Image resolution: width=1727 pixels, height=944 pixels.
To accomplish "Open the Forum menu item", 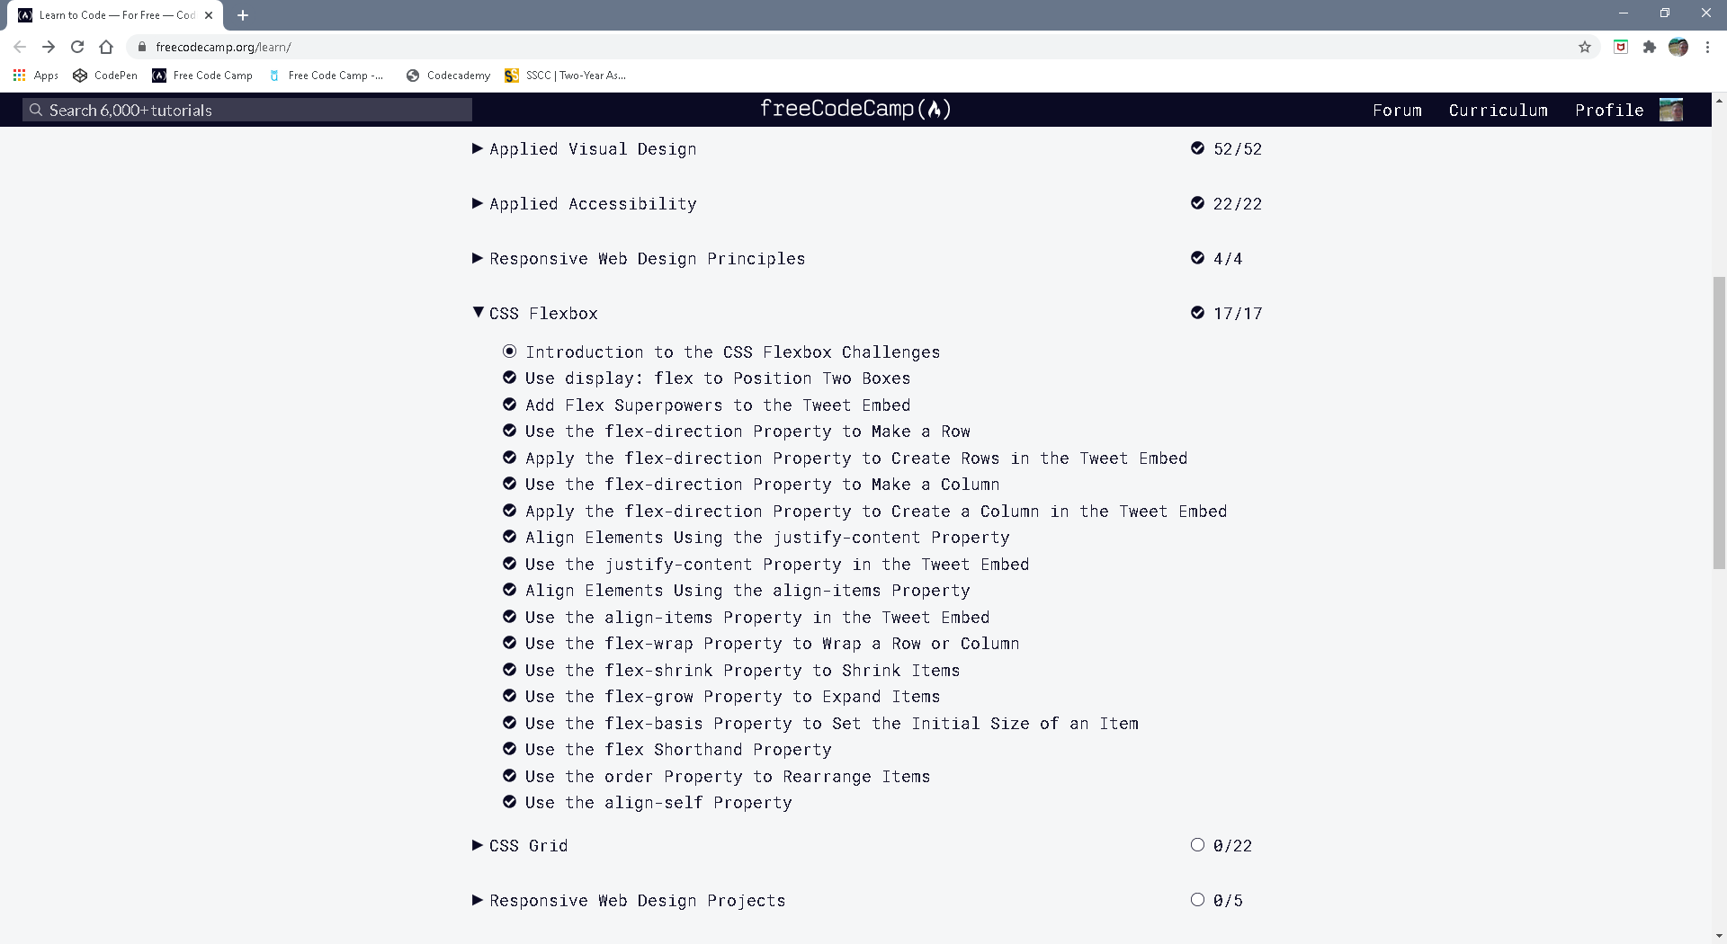I will point(1397,110).
